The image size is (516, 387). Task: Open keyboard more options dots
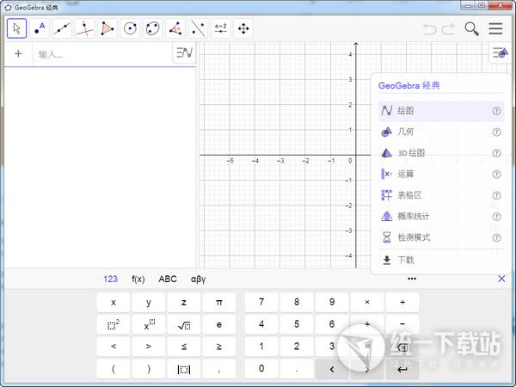(412, 279)
